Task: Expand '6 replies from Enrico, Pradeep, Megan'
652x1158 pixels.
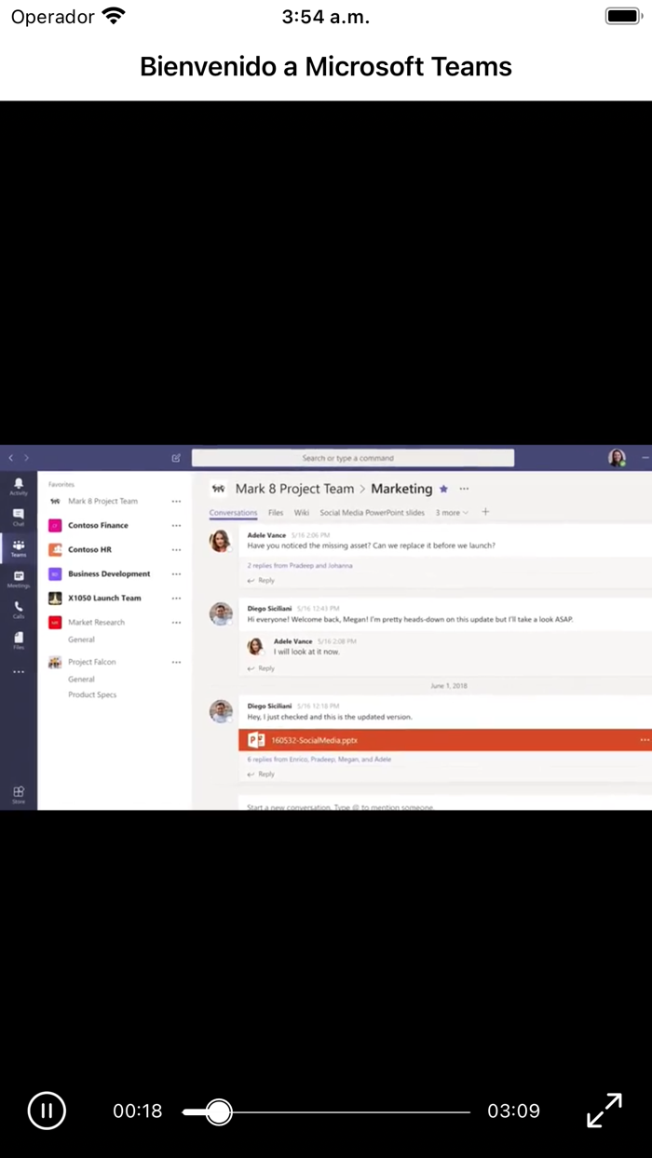Action: [319, 759]
